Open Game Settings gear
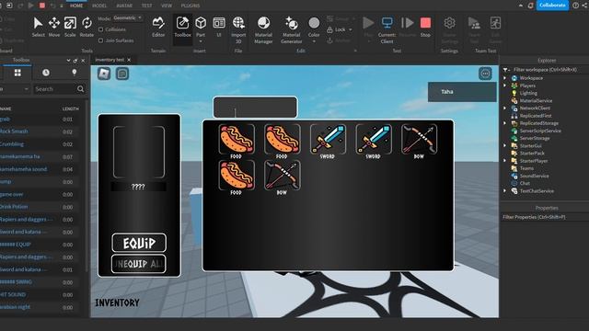The height and width of the screenshot is (331, 589). tap(449, 29)
